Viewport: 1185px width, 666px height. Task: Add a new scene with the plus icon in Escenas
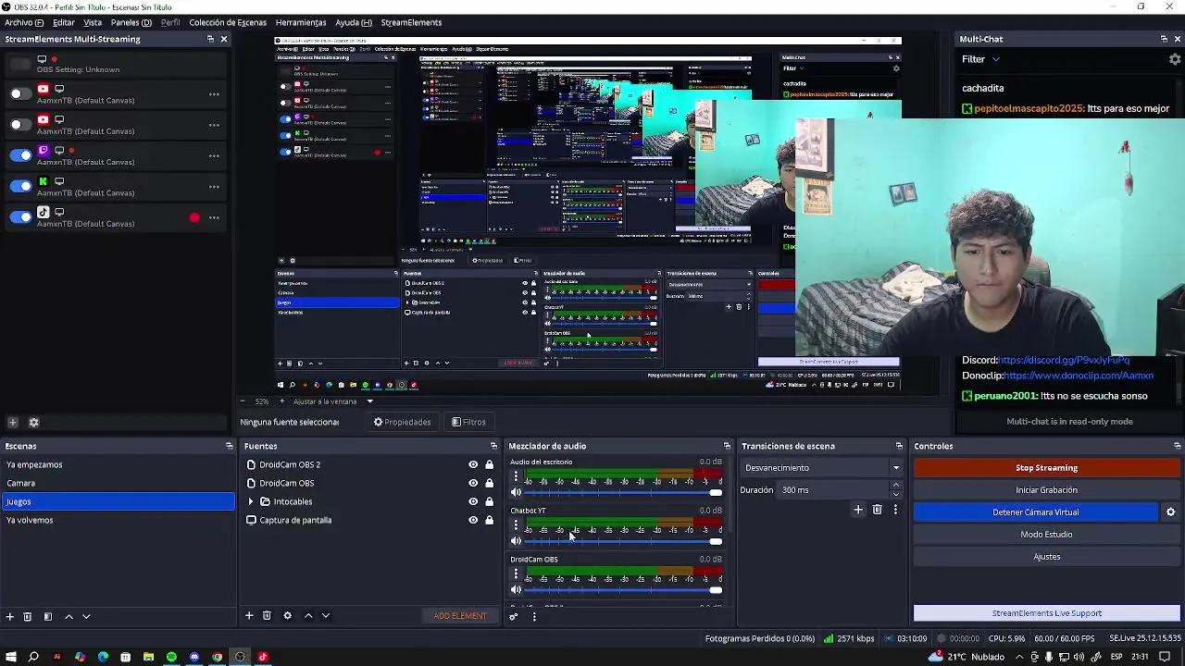pyautogui.click(x=10, y=616)
